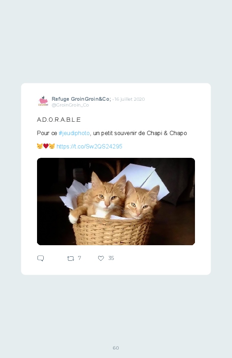This screenshot has height=358, width=232.
Task: Click the A.D.O.R.A.B.L.E text line
Action: pos(59,119)
